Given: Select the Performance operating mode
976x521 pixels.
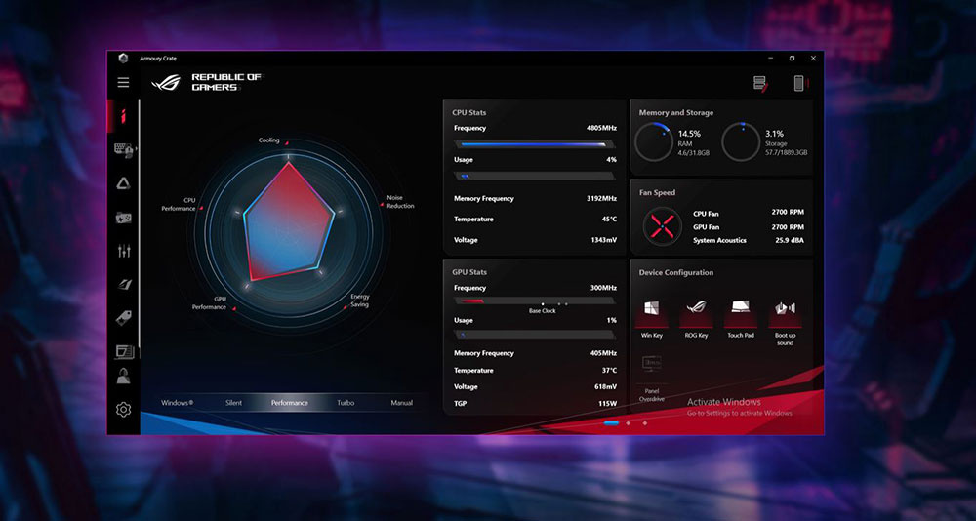Looking at the screenshot, I should click(290, 403).
